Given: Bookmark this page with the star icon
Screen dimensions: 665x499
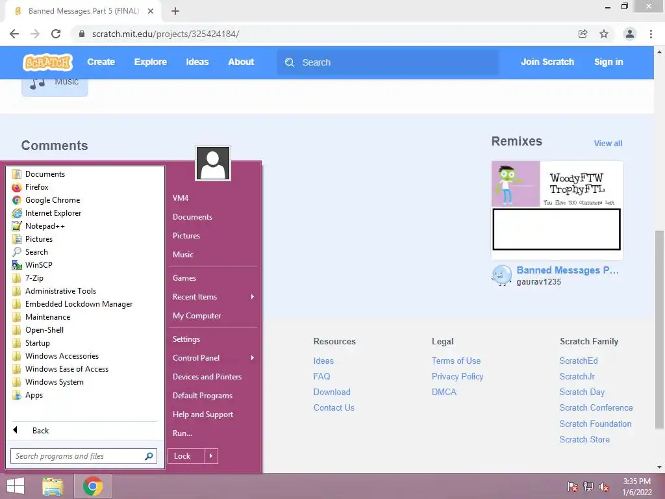Looking at the screenshot, I should (x=604, y=34).
